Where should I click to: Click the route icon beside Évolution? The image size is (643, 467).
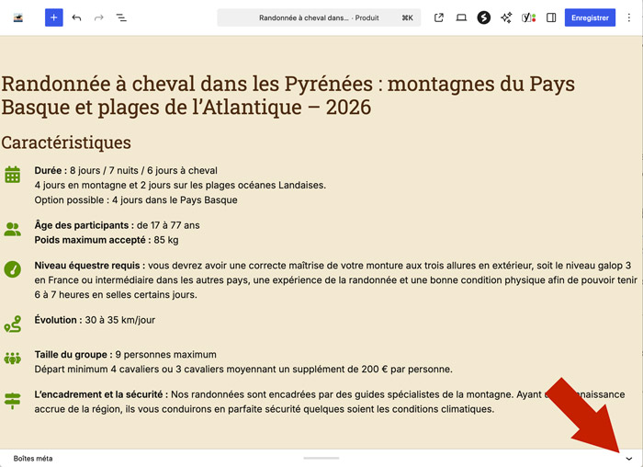12,324
